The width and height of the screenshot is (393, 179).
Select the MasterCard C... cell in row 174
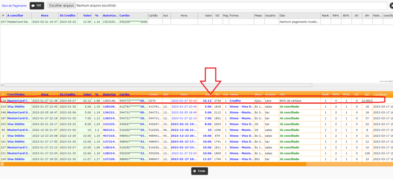point(19,101)
